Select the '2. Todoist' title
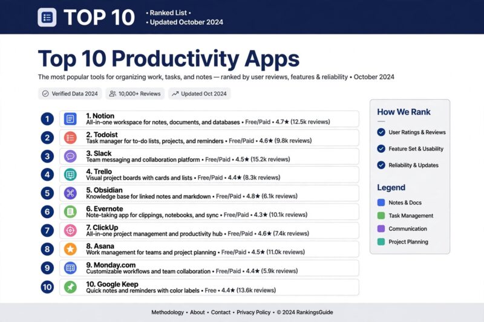The width and height of the screenshot is (484, 322). point(102,135)
